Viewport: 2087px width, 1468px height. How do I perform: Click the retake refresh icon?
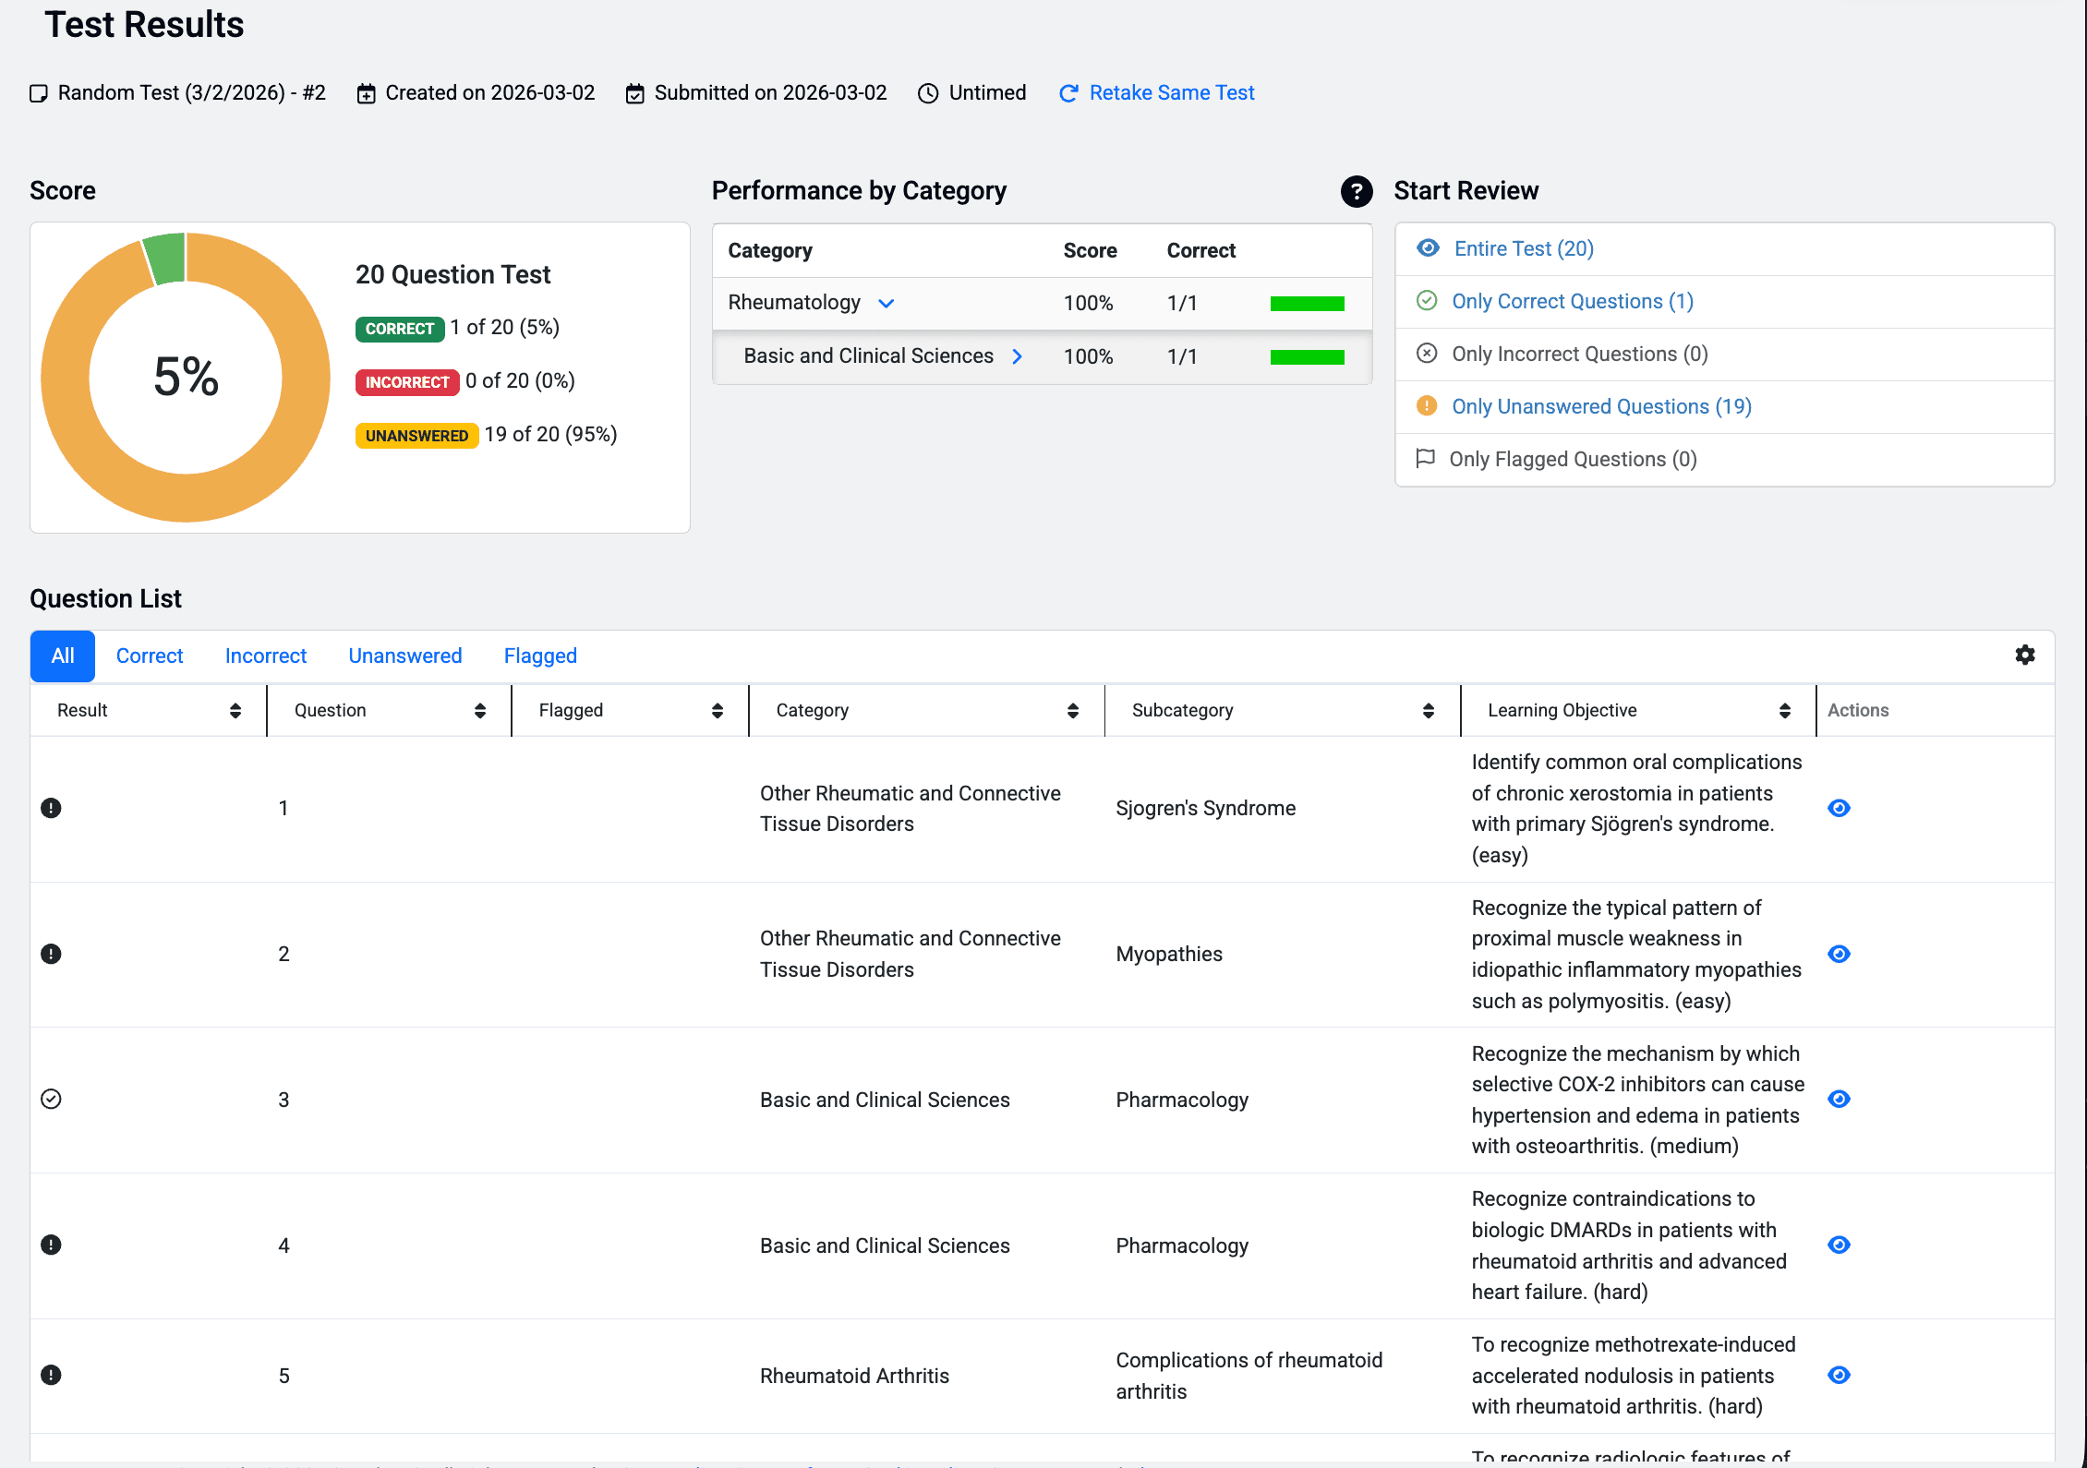[x=1068, y=93]
